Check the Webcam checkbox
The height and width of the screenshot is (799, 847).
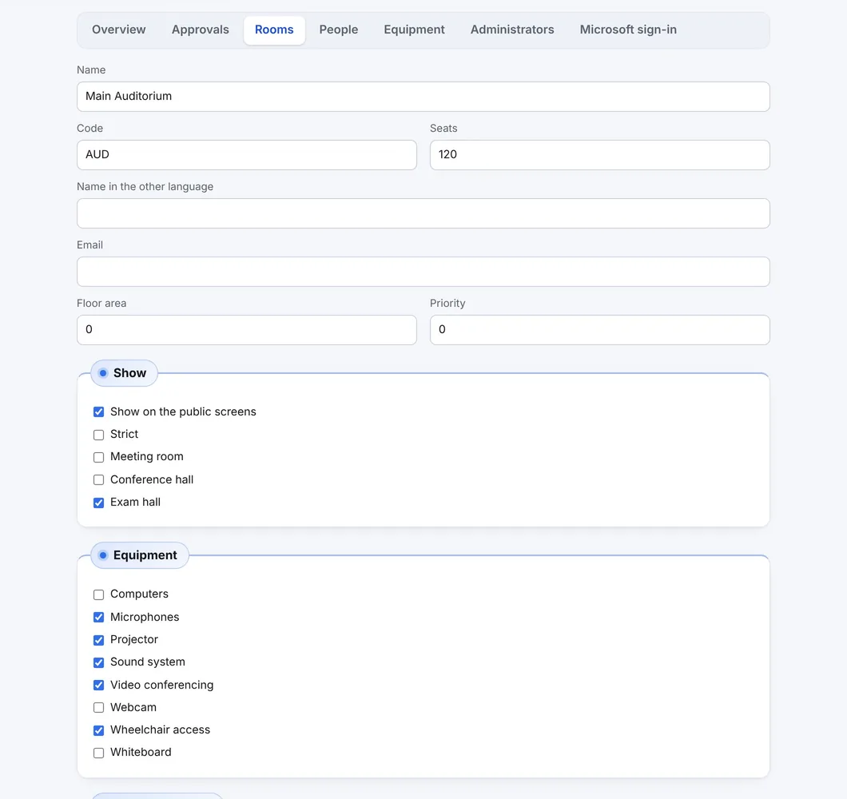[x=98, y=708]
